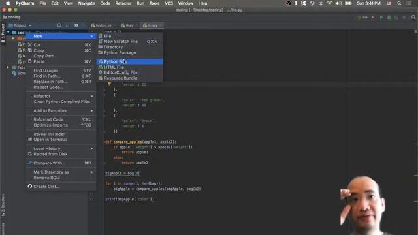Click the Locate/Select Opened File target icon
This screenshot has height=235, width=418.
(59, 25)
